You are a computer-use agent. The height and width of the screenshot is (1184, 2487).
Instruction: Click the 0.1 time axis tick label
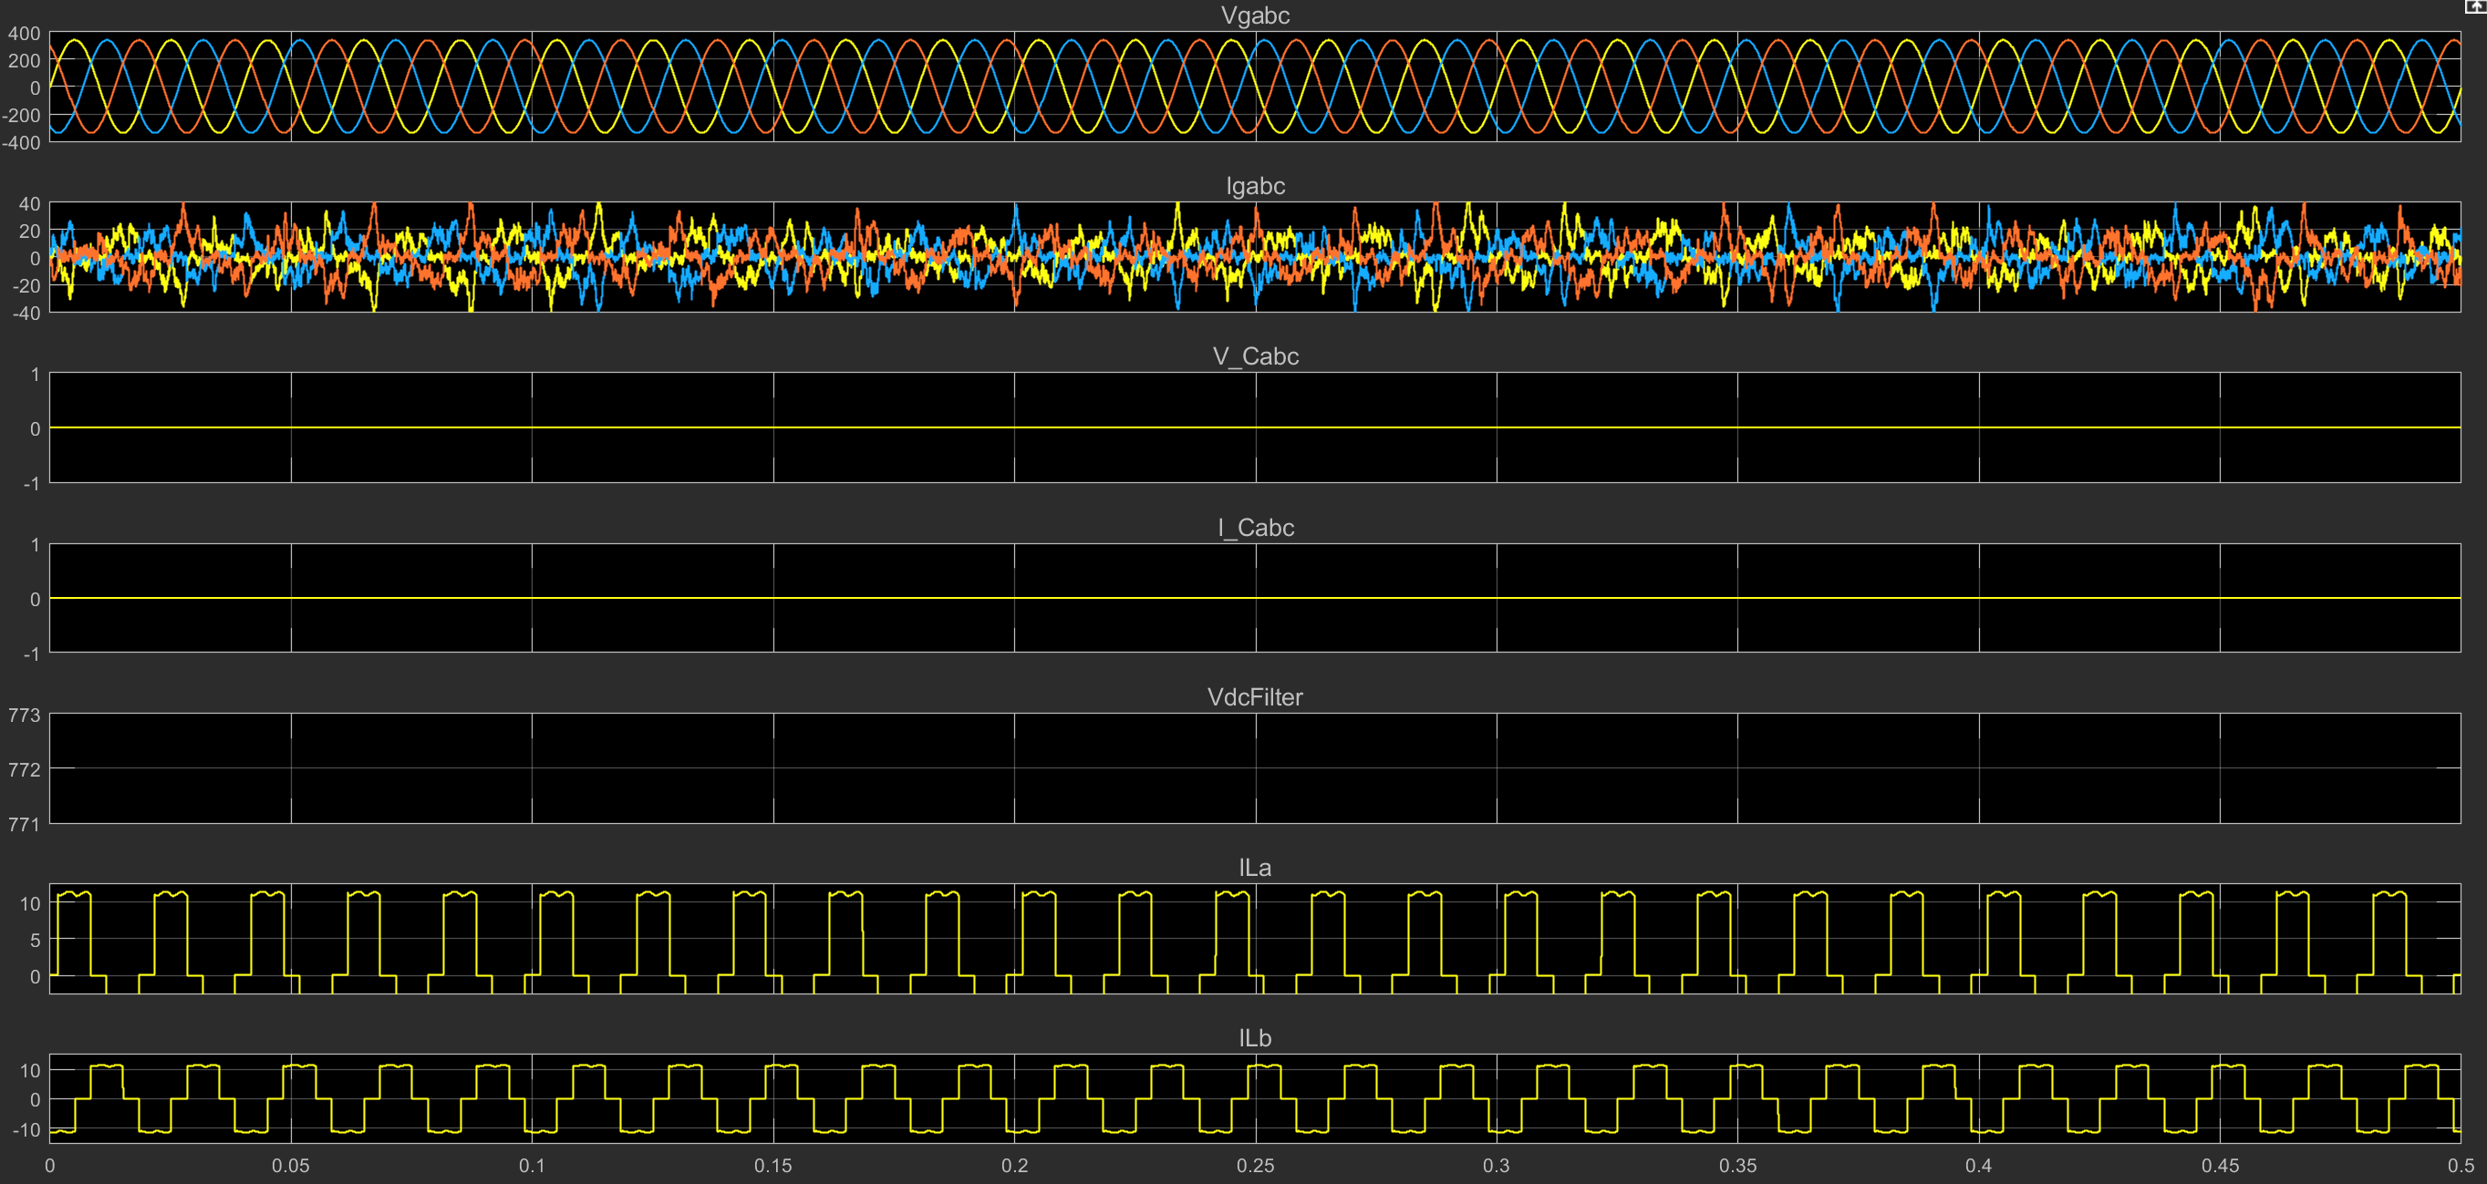532,1166
